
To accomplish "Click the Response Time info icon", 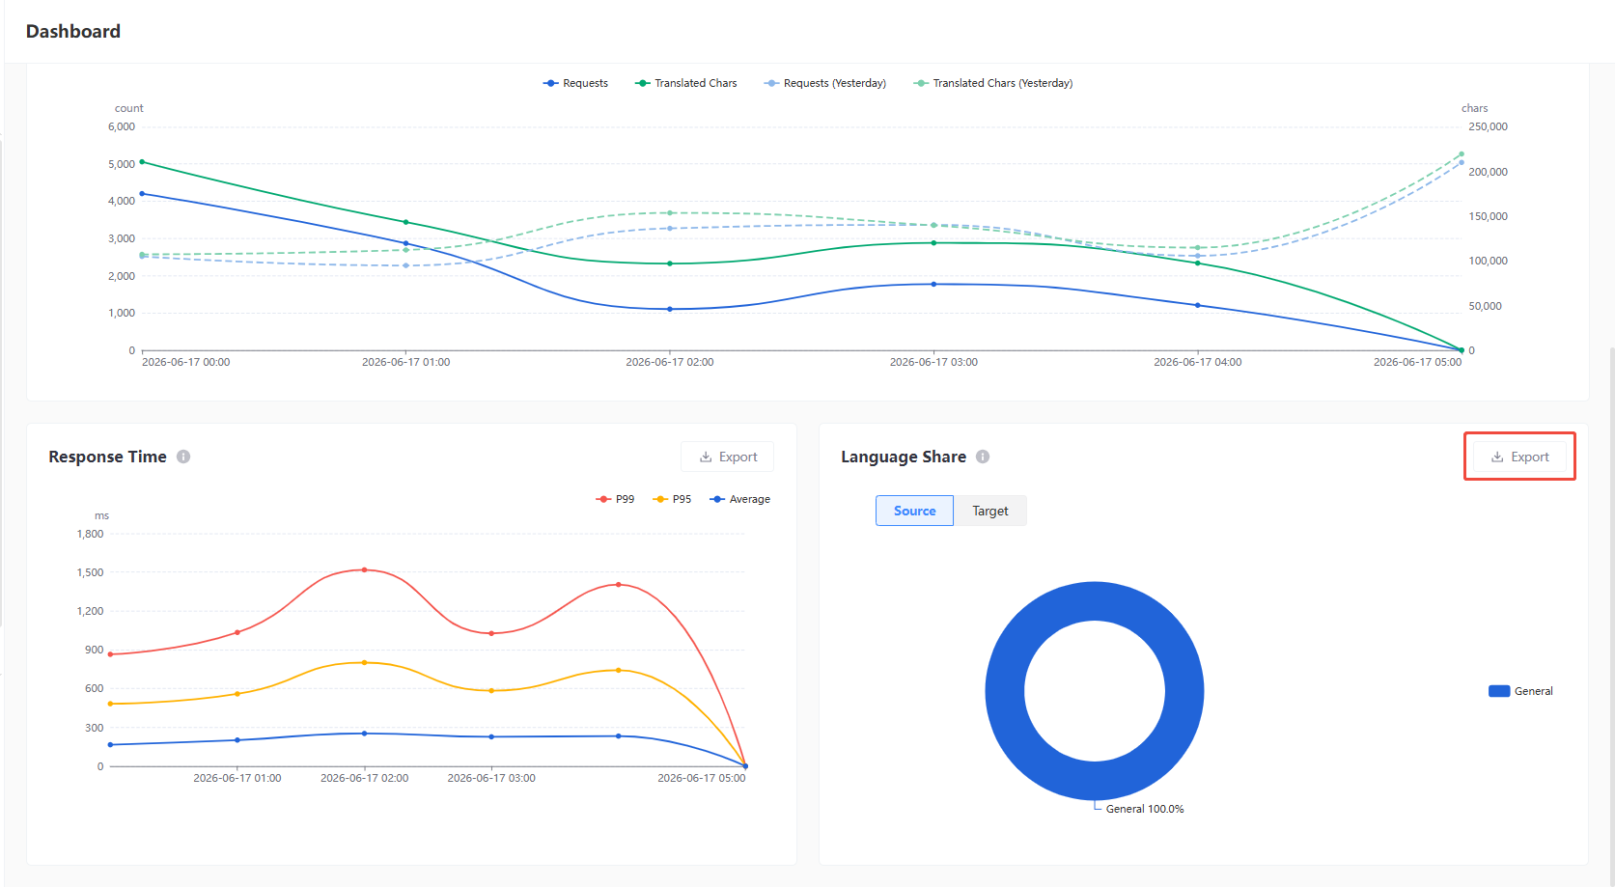I will pyautogui.click(x=183, y=457).
